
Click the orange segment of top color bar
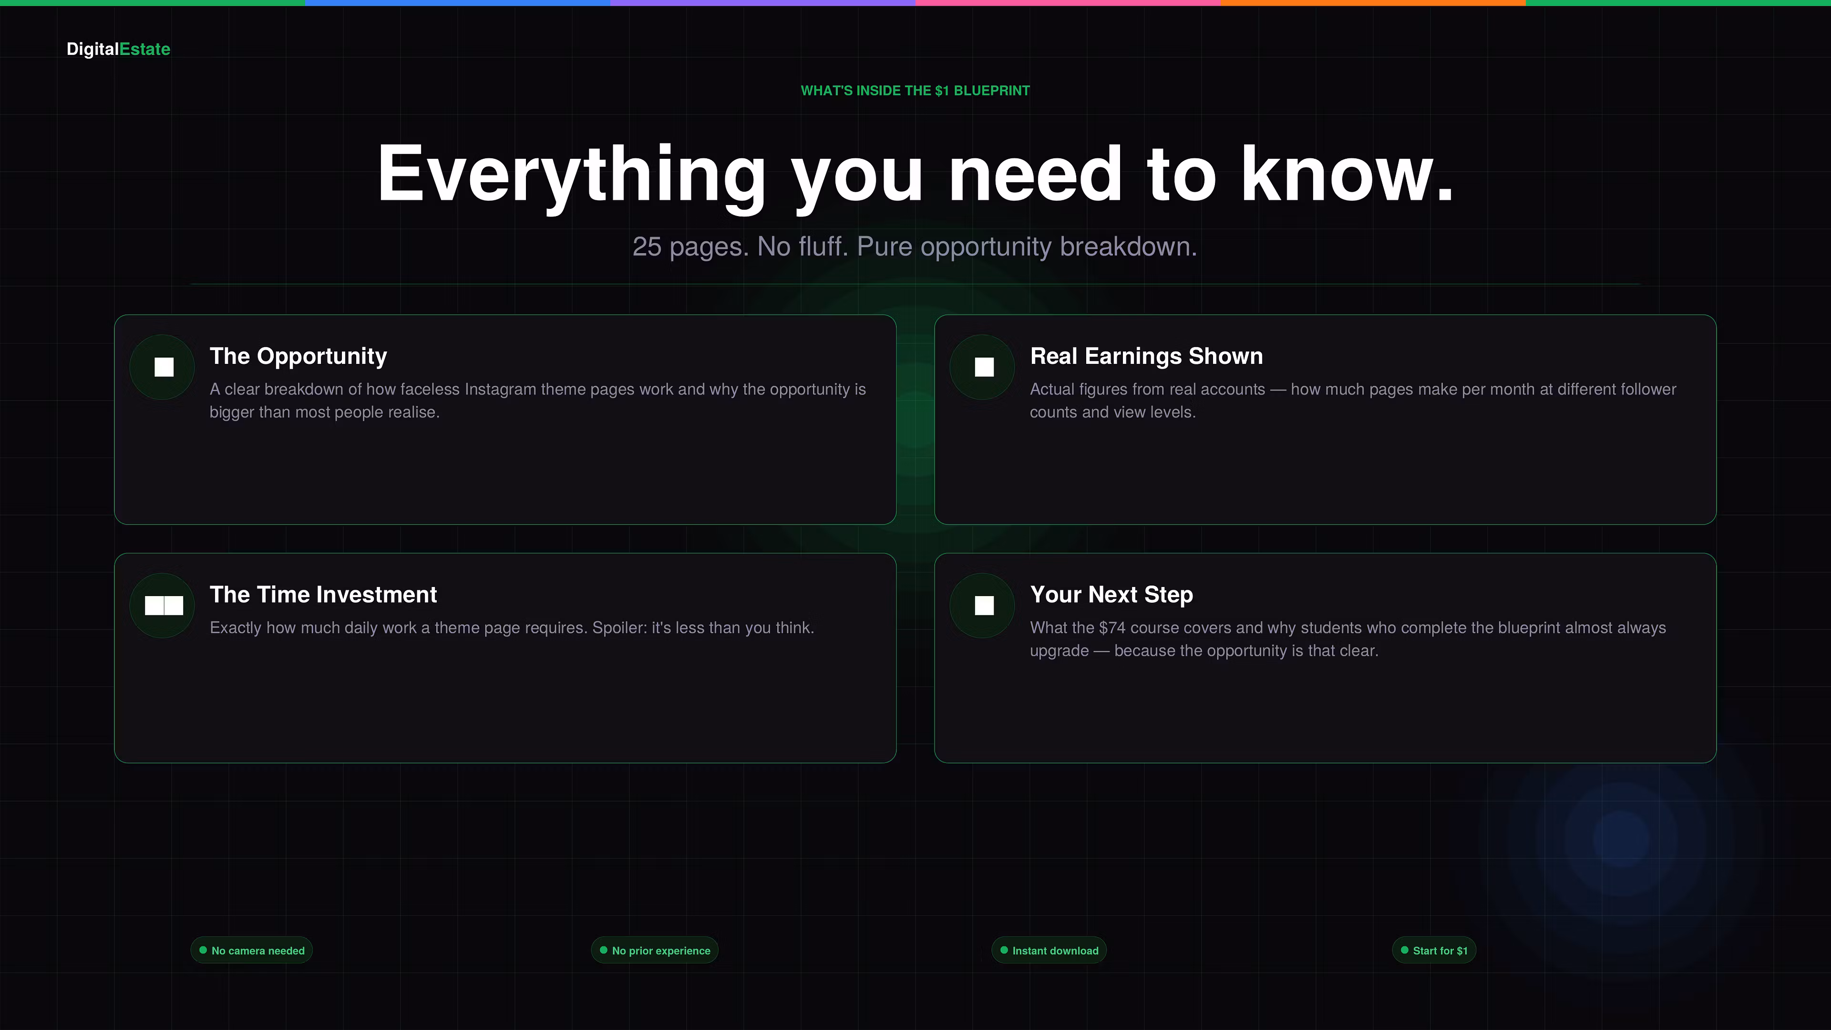coord(1373,3)
